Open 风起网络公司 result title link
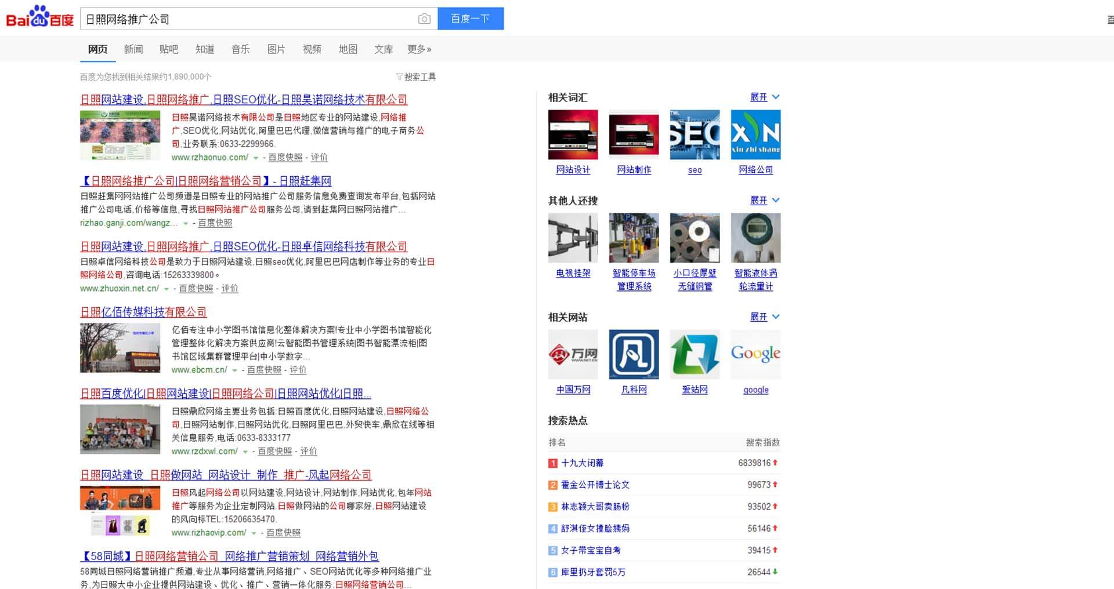Image resolution: width=1114 pixels, height=589 pixels. (x=226, y=475)
